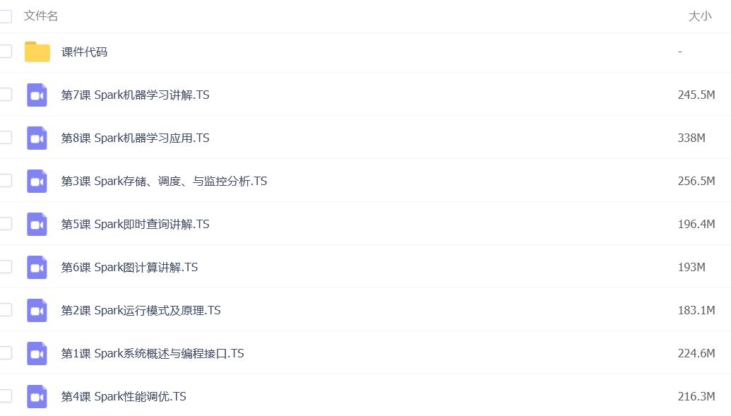
Task: Click video icon for 第3课 Spark存储调度
Action: click(37, 181)
